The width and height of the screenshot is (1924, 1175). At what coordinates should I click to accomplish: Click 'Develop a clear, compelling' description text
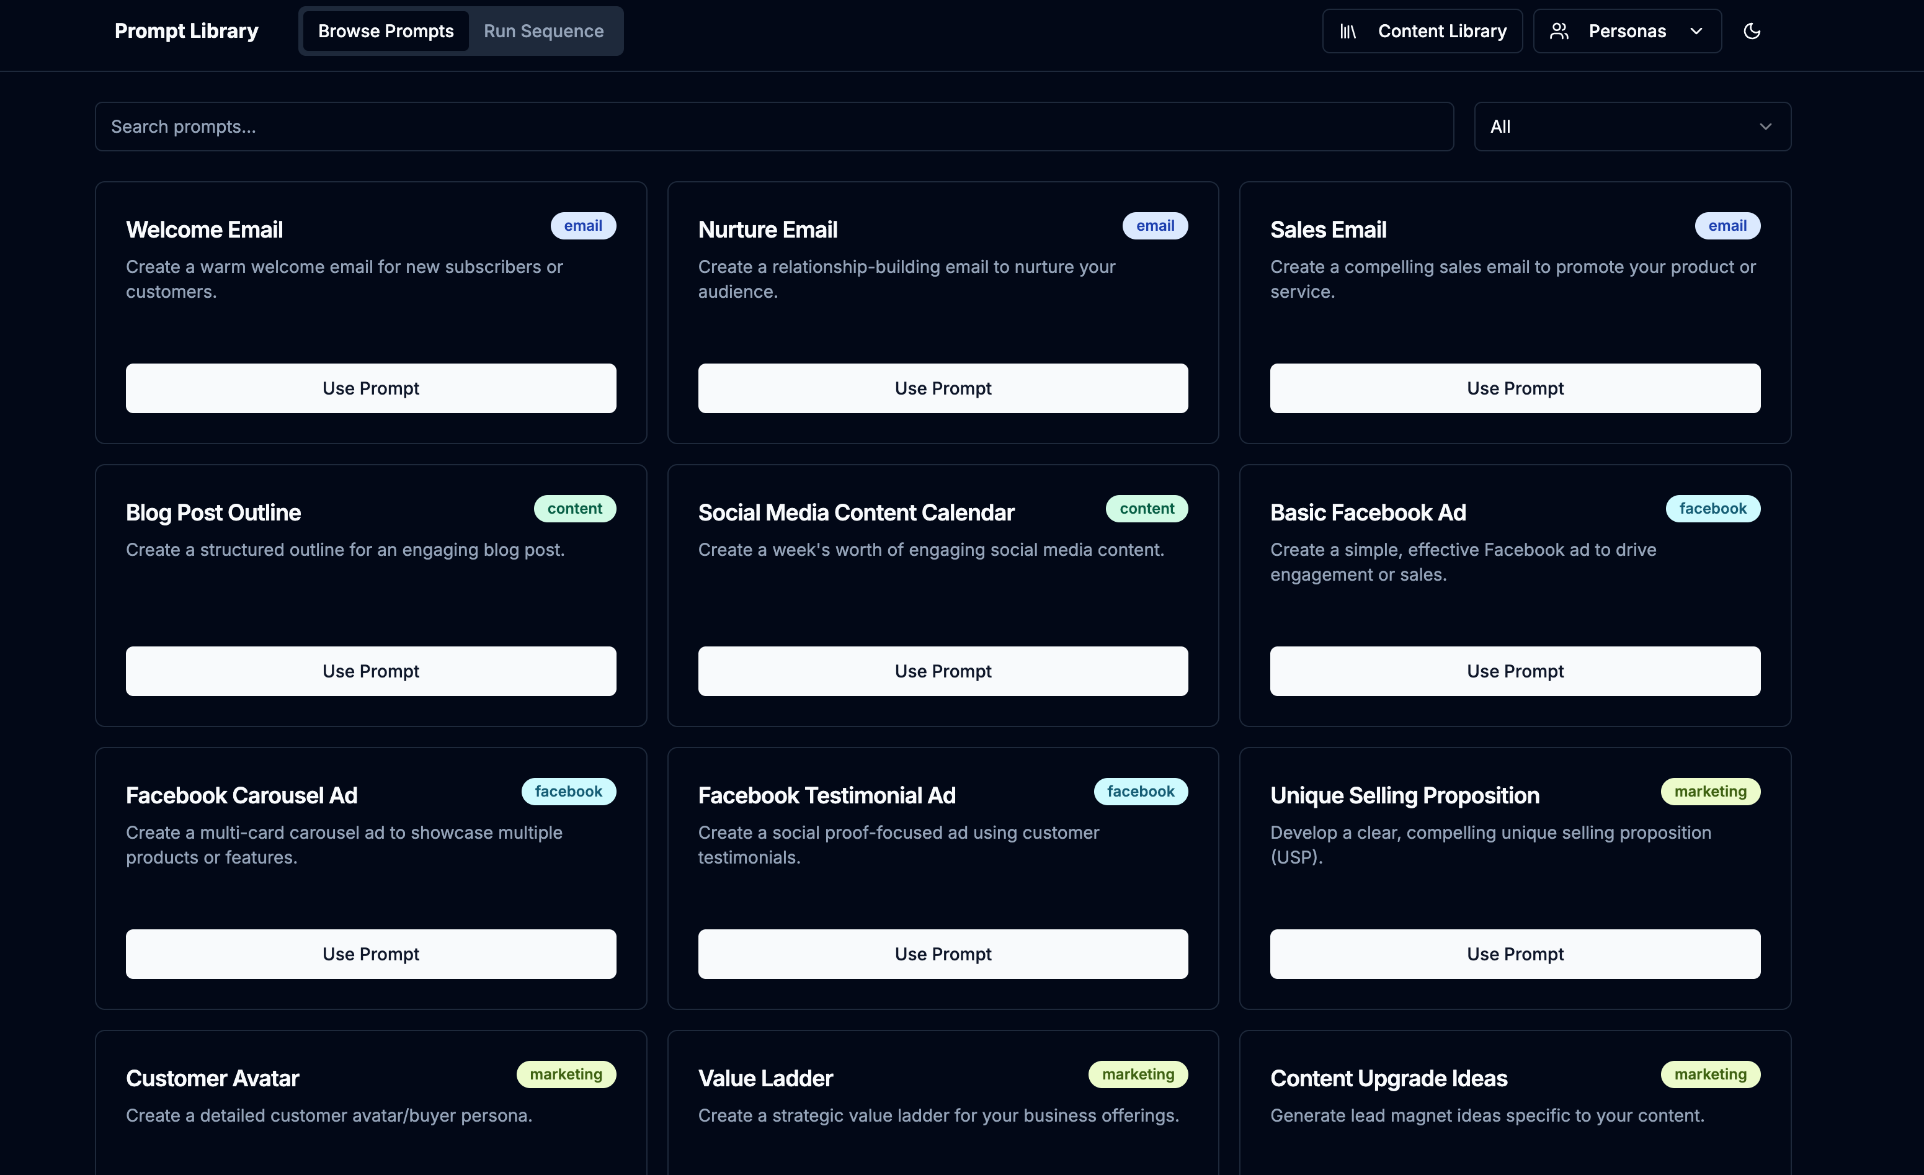coord(1490,844)
